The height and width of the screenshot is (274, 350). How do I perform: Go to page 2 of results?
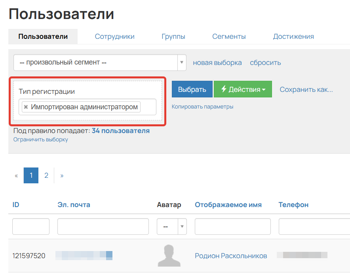click(46, 175)
